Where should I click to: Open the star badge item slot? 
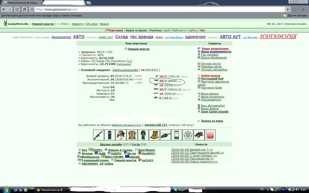pos(188,135)
